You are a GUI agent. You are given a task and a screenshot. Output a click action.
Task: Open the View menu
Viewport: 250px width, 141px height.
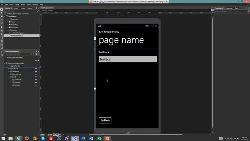[11, 5]
